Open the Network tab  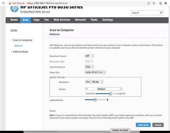pyautogui.click(x=80, y=20)
